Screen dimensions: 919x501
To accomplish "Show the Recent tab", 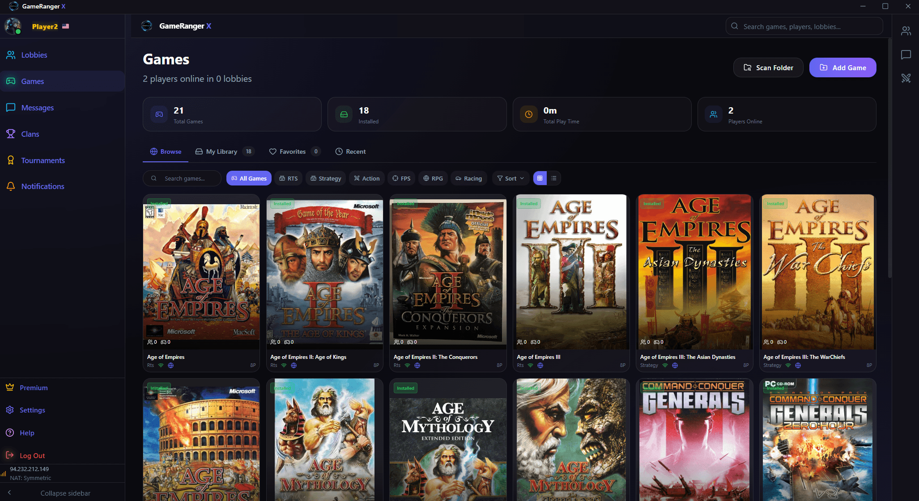I will coord(350,152).
